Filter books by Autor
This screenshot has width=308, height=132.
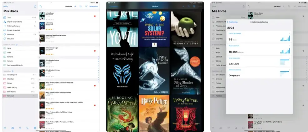coord(20,53)
